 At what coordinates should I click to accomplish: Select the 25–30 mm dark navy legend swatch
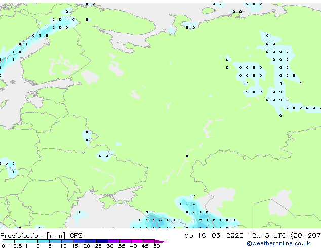point(102,241)
